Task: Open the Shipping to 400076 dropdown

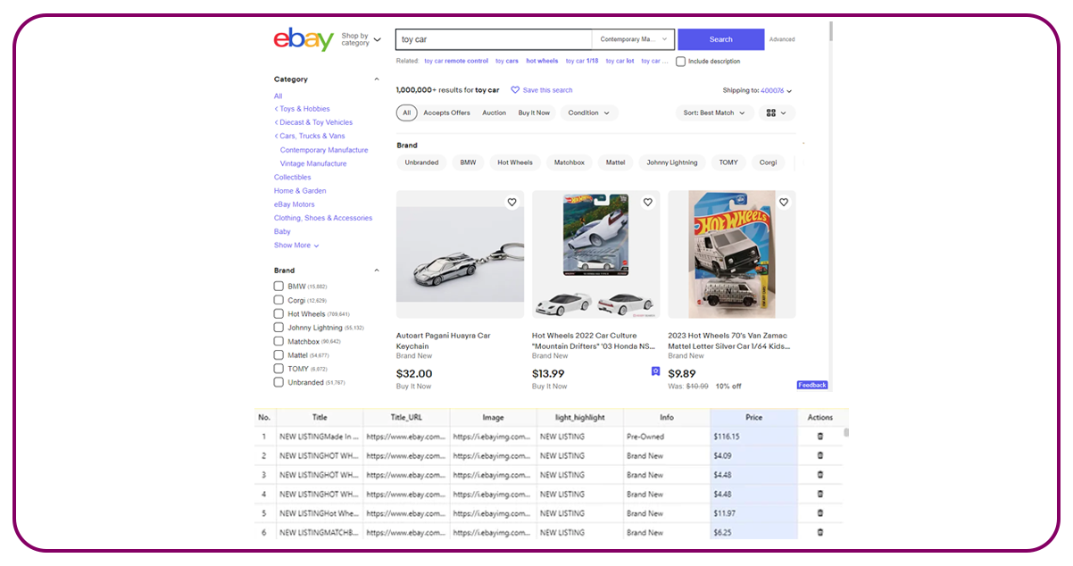Action: tap(757, 90)
